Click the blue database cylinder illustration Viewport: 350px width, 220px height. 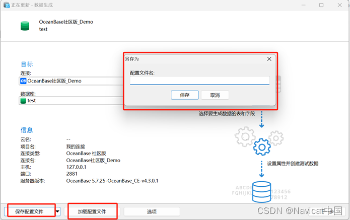click(x=261, y=192)
